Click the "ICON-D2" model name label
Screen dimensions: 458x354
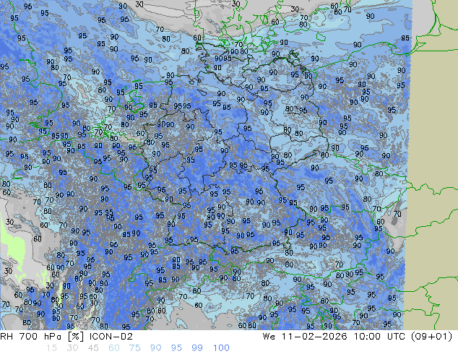(111, 337)
